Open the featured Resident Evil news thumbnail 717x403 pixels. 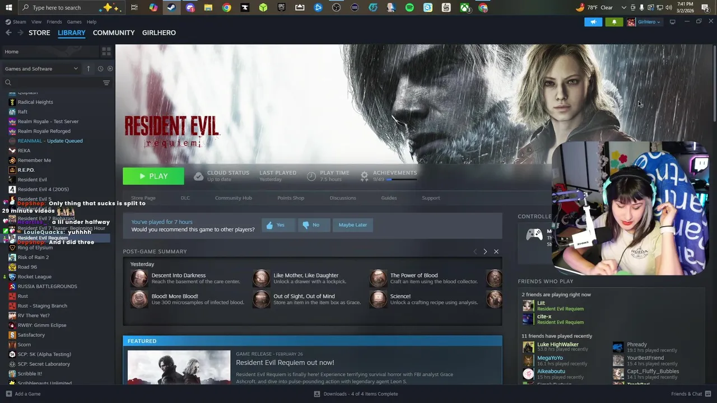[x=179, y=367]
